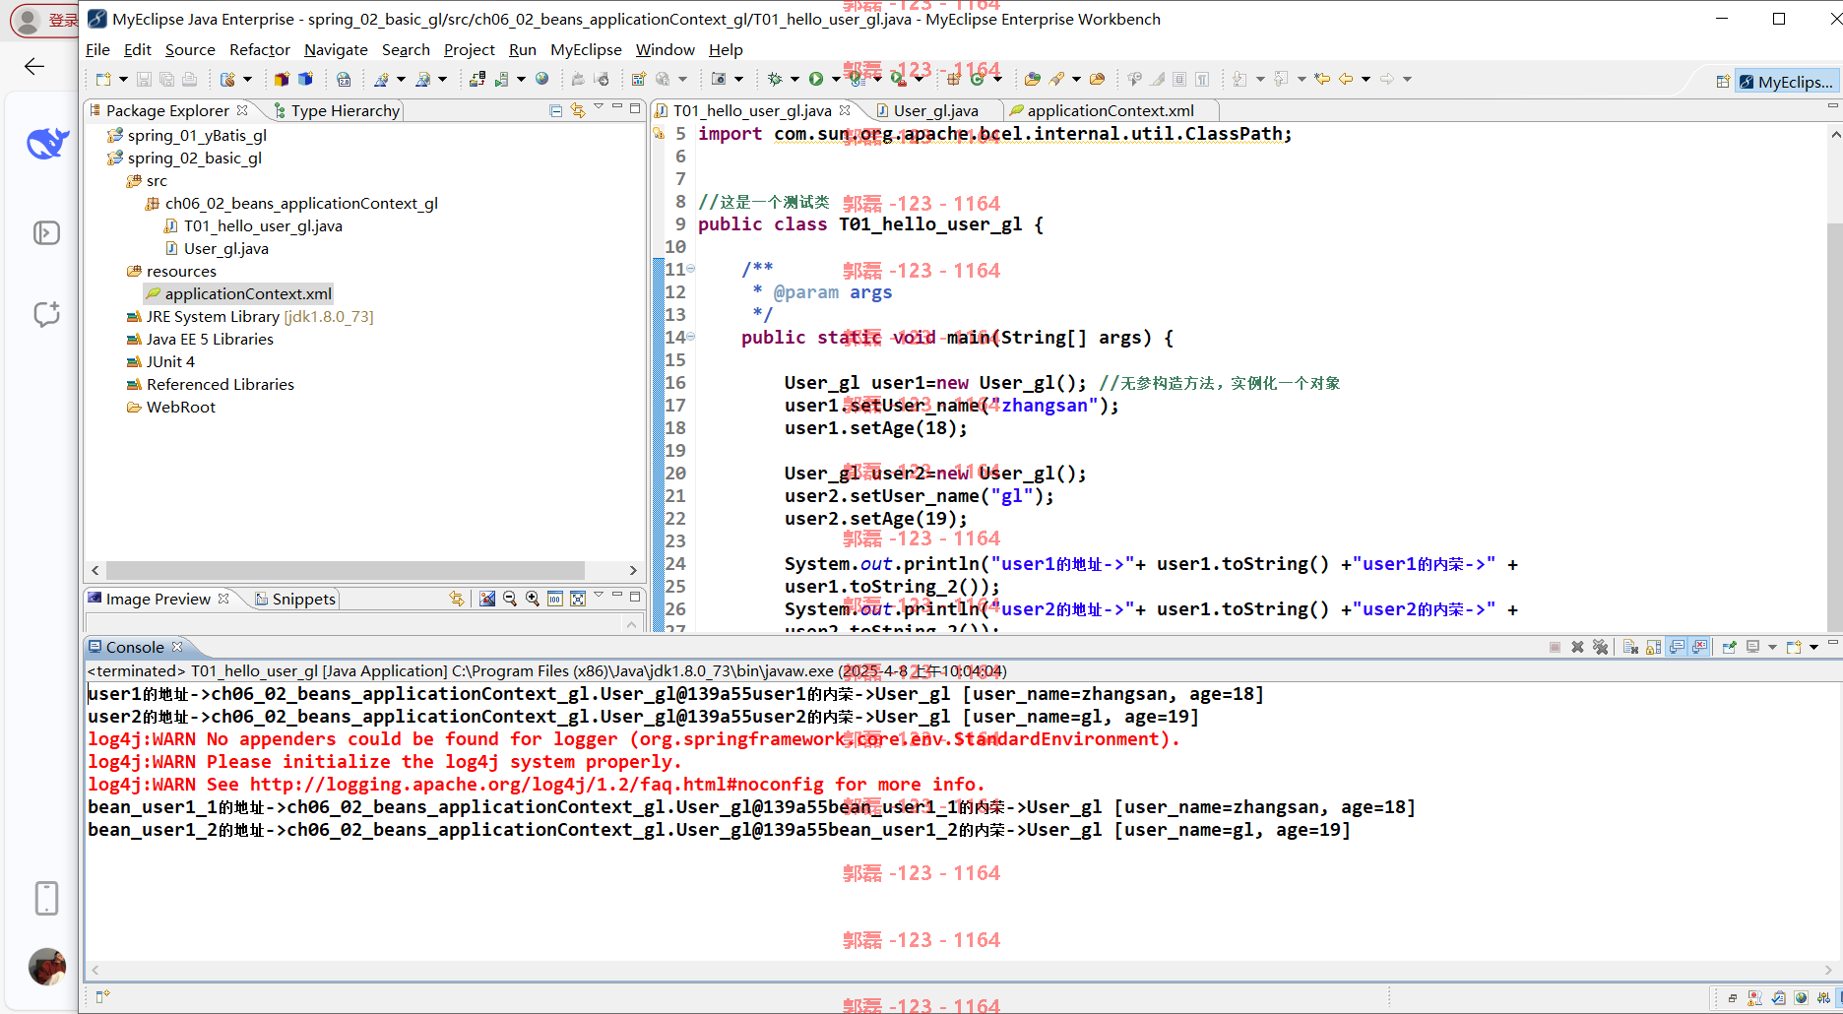Viewport: 1843px width, 1014px height.
Task: Open the web browser globe icon
Action: click(x=541, y=79)
